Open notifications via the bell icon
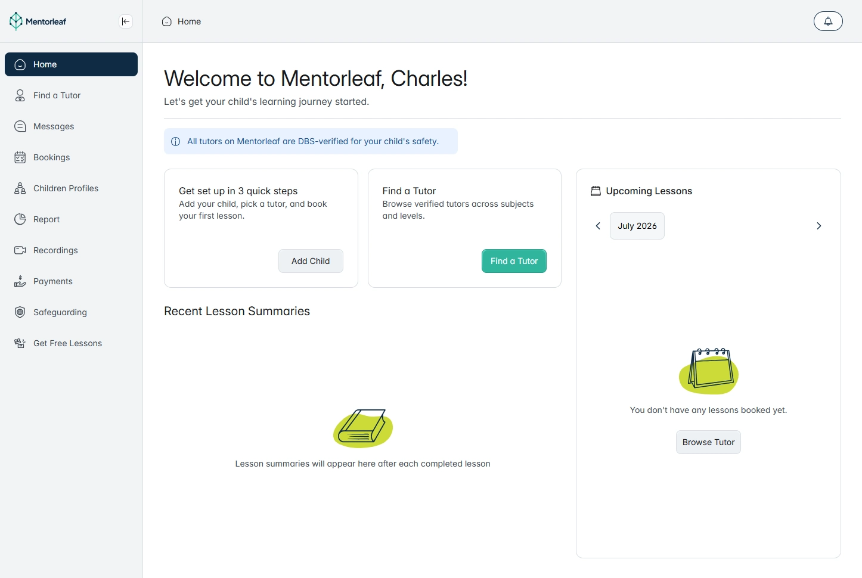Image resolution: width=862 pixels, height=578 pixels. click(x=828, y=21)
